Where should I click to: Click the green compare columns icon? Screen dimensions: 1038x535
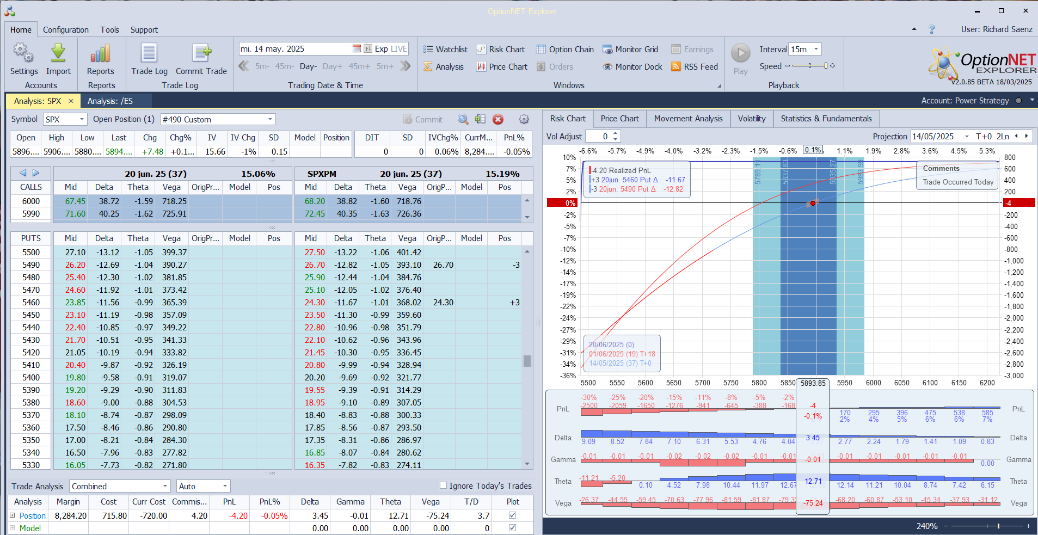click(480, 120)
